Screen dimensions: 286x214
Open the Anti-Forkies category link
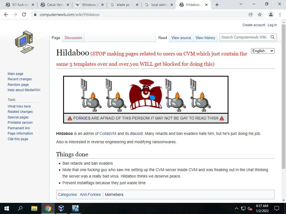pyautogui.click(x=90, y=194)
